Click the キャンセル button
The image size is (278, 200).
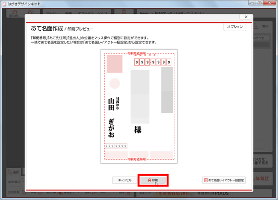pyautogui.click(x=125, y=180)
